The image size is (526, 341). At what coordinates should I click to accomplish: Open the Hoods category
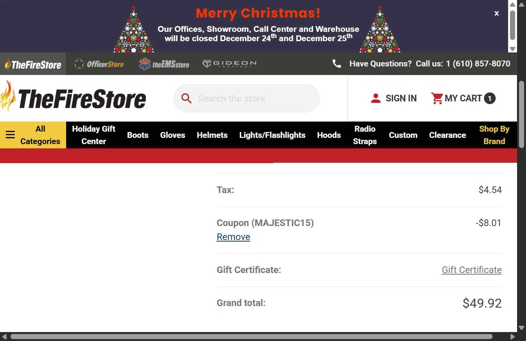[329, 135]
